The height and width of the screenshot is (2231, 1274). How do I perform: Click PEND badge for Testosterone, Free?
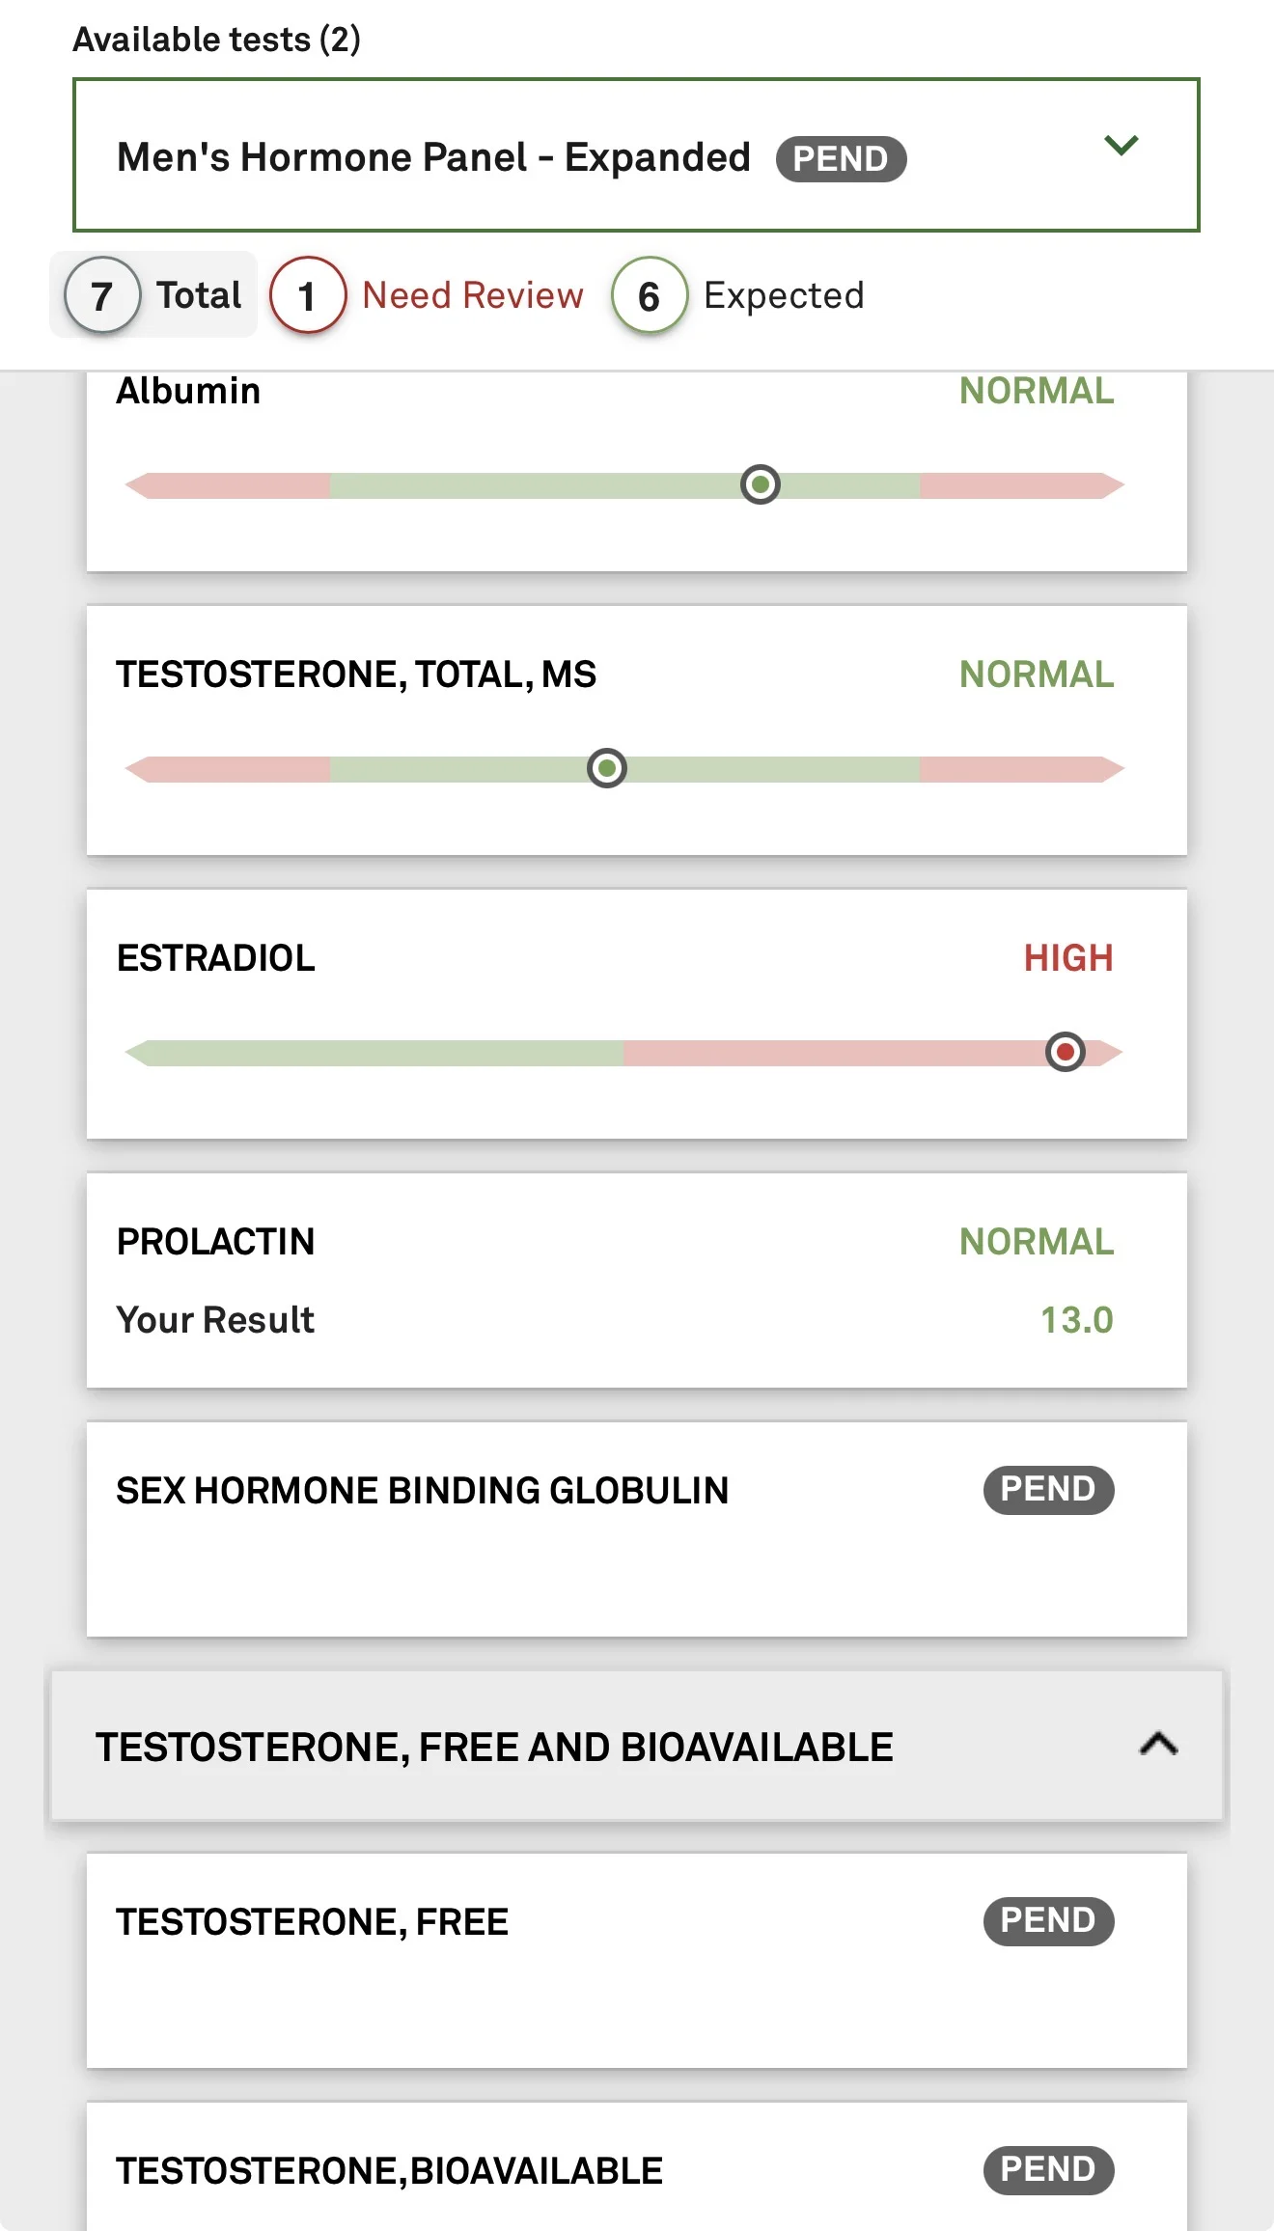(1048, 1921)
